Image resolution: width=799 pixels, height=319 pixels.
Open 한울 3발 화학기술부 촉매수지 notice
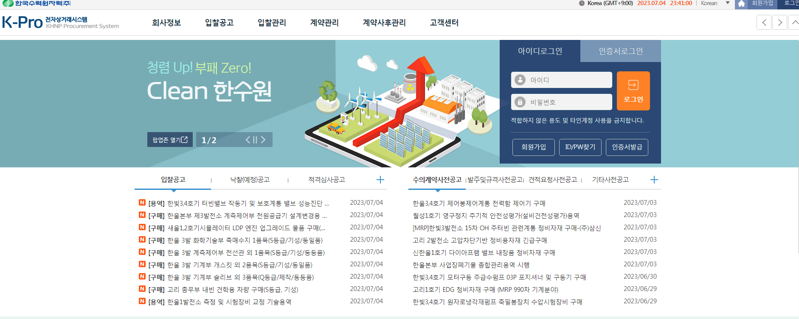236,240
